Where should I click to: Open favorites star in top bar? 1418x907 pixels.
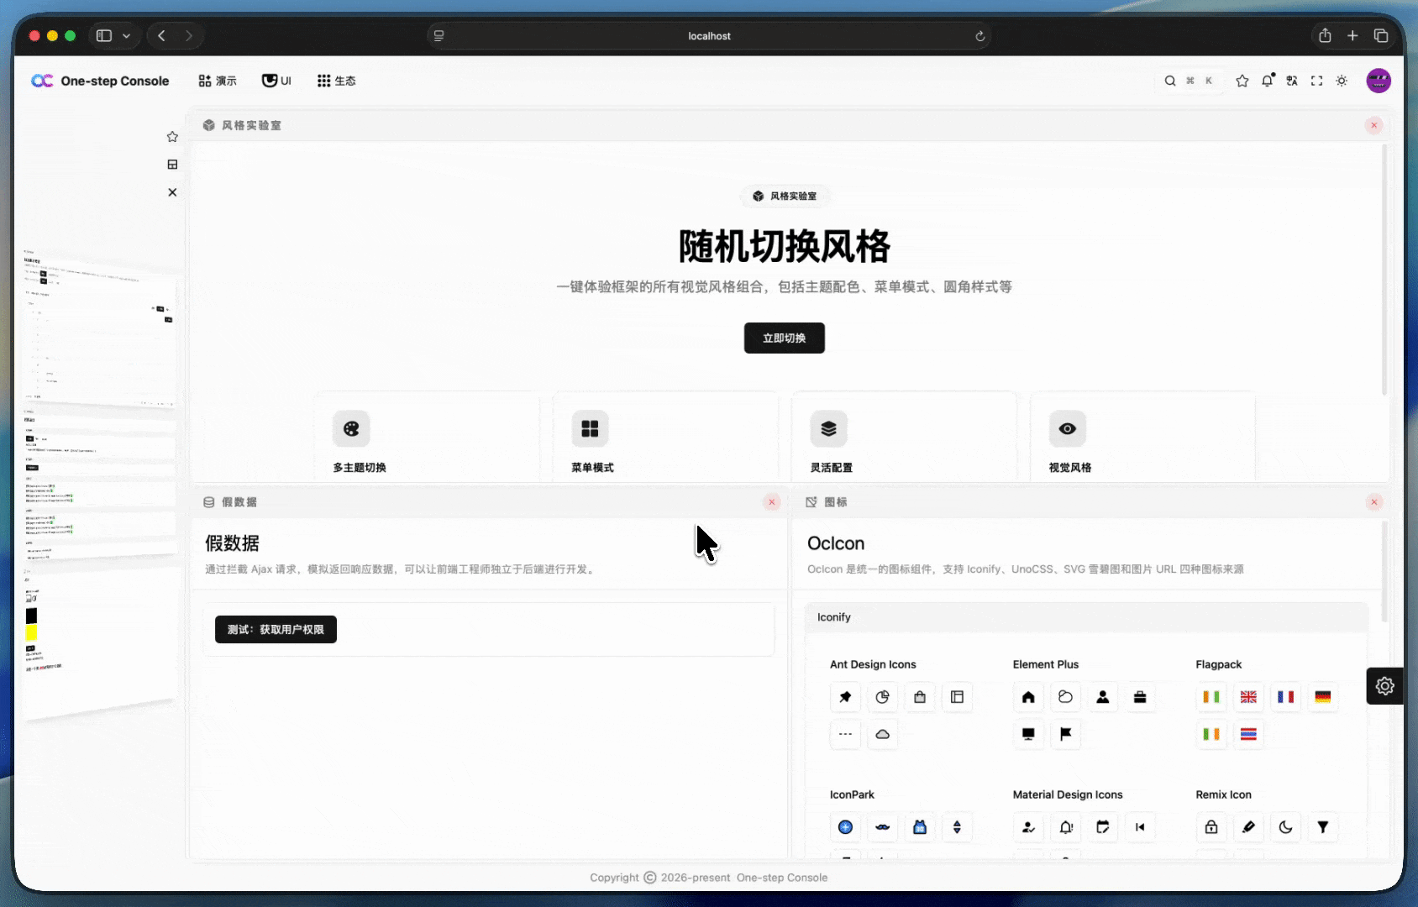tap(1242, 81)
